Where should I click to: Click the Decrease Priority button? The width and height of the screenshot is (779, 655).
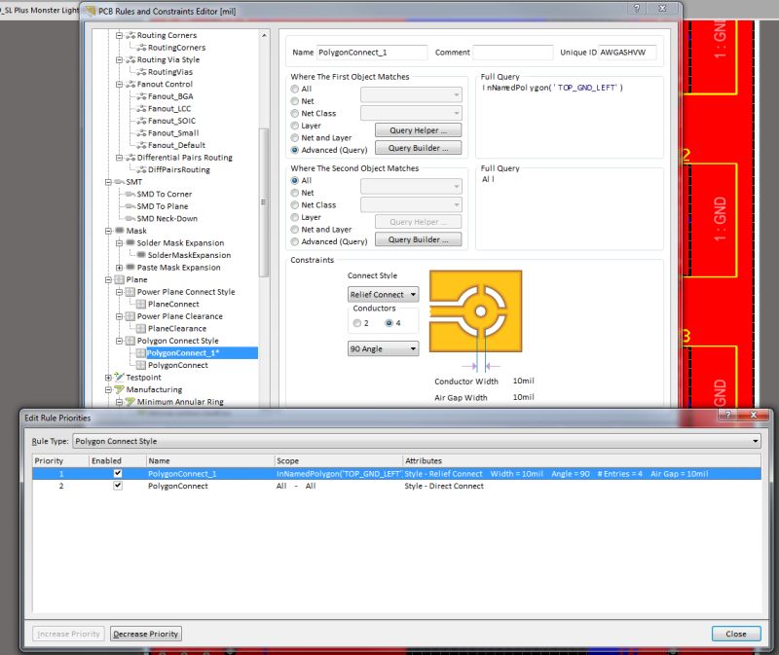145,634
